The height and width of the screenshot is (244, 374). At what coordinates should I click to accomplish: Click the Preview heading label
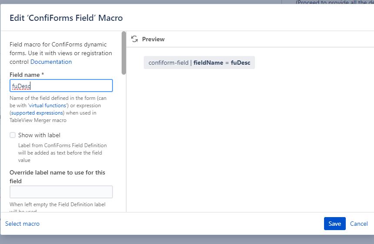pyautogui.click(x=153, y=39)
